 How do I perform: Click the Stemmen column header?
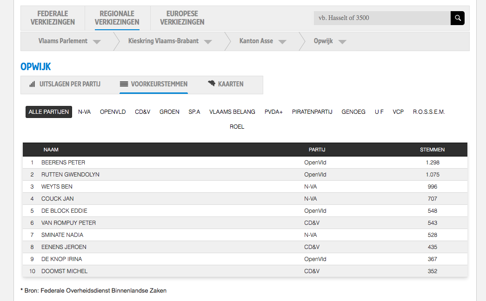(432, 150)
